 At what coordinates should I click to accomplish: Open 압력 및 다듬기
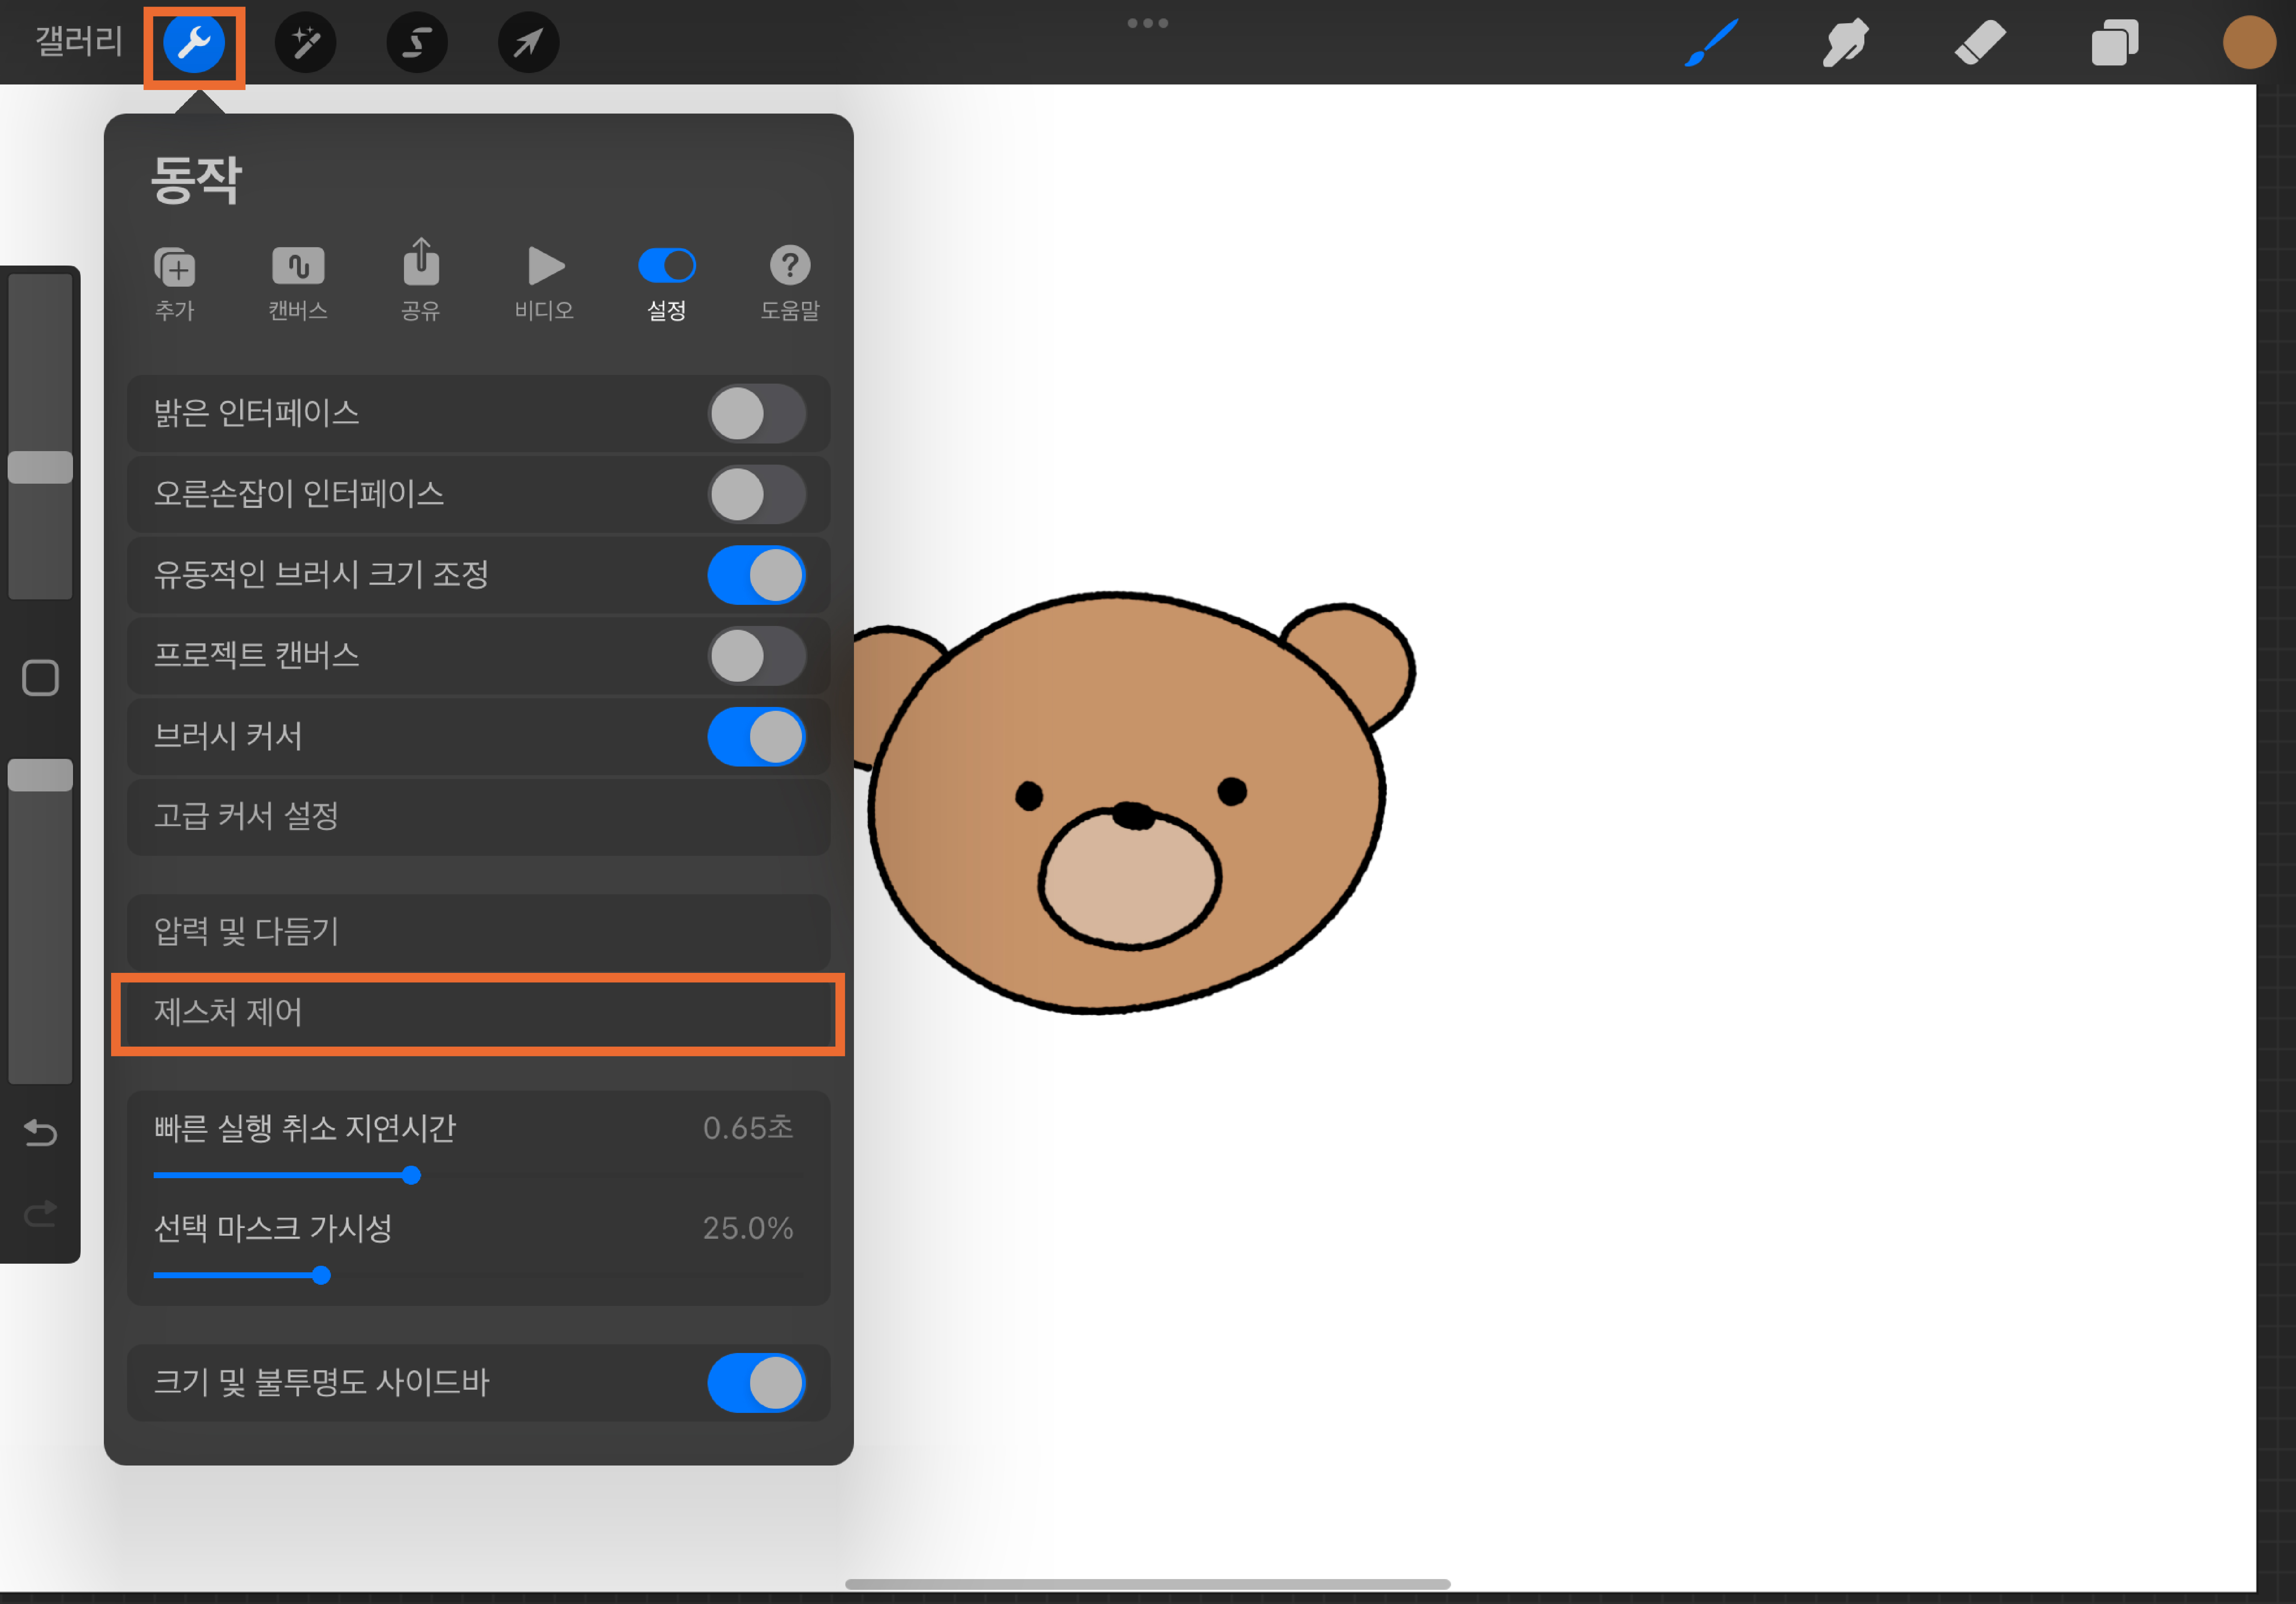click(x=479, y=932)
